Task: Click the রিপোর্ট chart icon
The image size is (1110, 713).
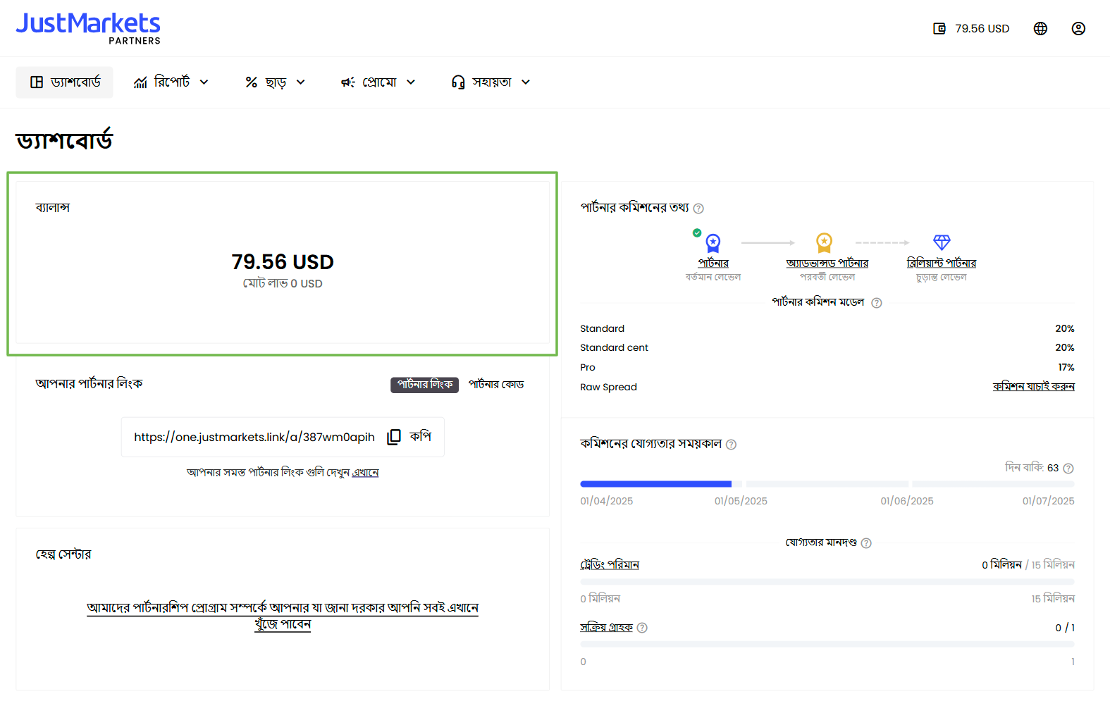Action: coord(140,82)
